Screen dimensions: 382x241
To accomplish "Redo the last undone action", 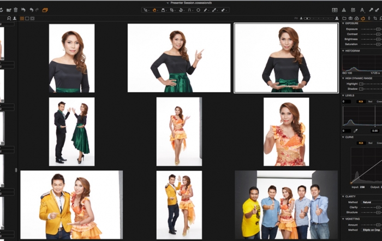I will coord(37,10).
